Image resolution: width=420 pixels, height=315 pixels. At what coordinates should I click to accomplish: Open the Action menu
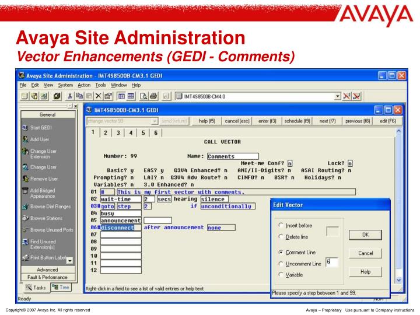point(84,85)
